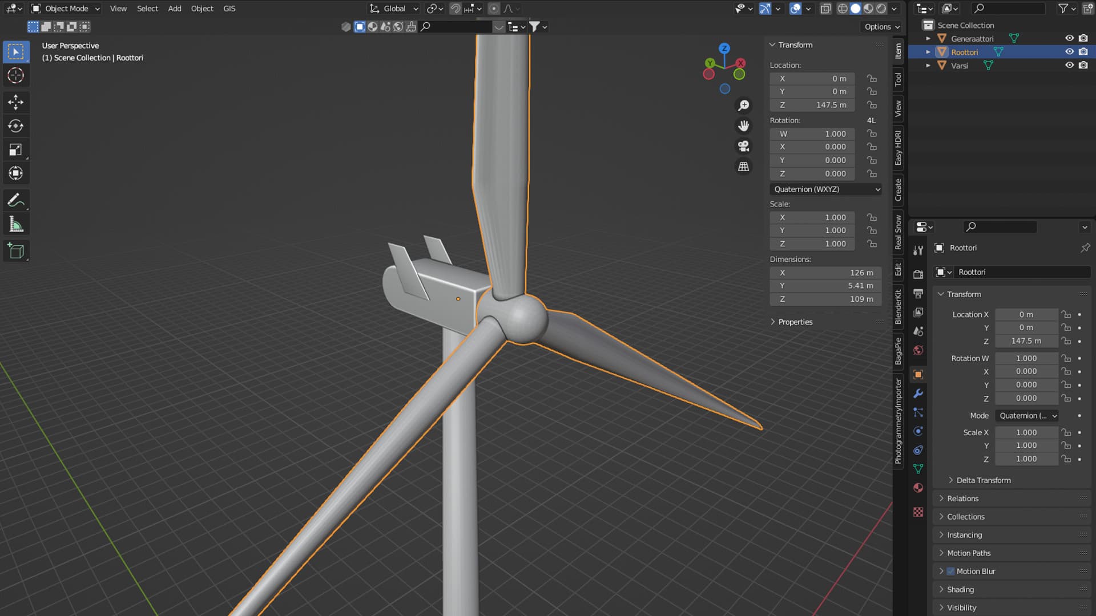Open the Tool properties tab icon

coord(918,250)
